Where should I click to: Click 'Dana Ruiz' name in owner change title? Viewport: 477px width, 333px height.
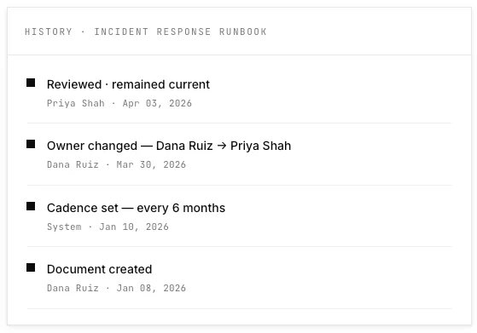coord(184,146)
